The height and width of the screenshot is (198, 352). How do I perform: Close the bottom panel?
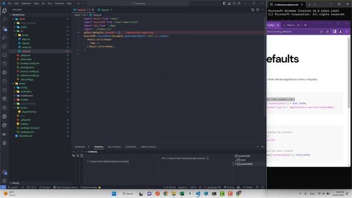click(x=262, y=147)
